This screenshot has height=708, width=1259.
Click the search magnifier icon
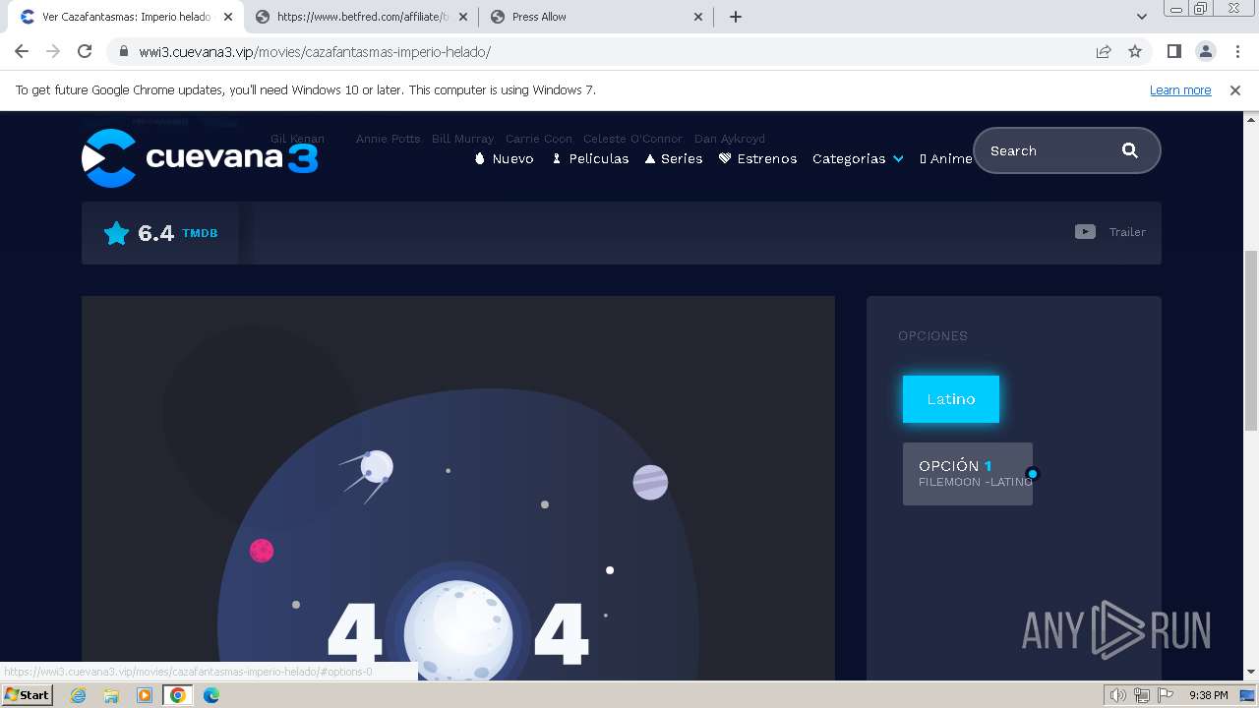click(1130, 150)
